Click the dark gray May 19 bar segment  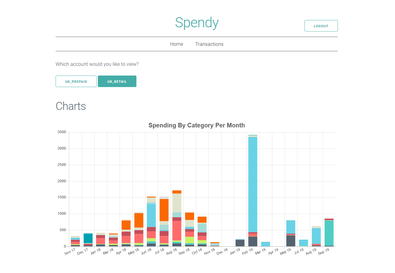(291, 241)
